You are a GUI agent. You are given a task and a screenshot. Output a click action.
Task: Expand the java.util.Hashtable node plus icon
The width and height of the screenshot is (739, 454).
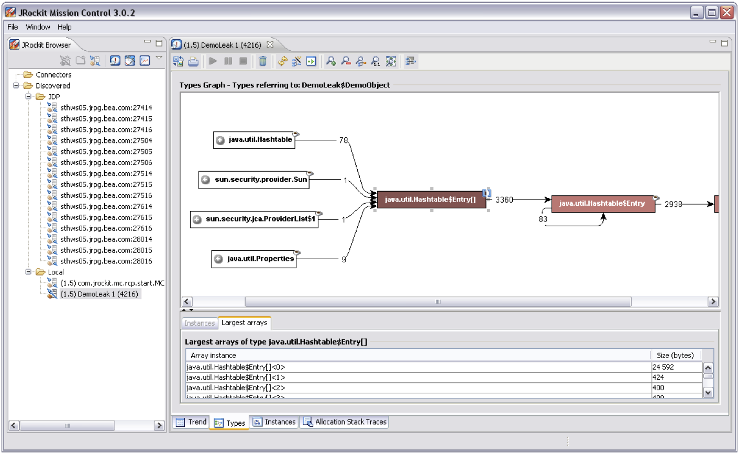point(220,140)
